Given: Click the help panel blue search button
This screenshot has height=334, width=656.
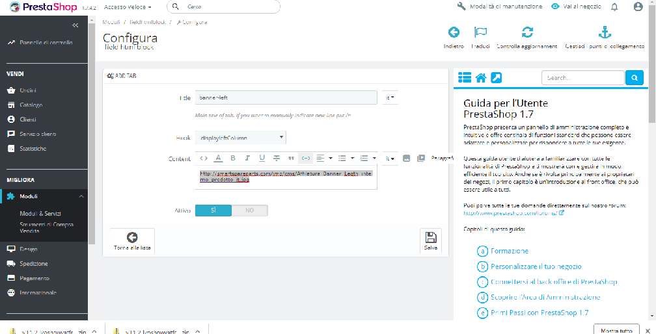Looking at the screenshot, I should 635,78.
